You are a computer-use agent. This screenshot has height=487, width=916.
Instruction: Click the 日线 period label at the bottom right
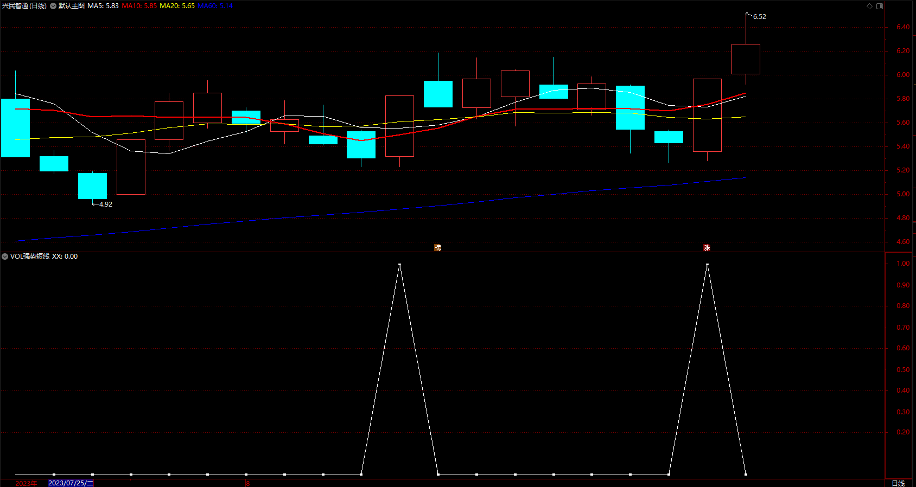898,483
